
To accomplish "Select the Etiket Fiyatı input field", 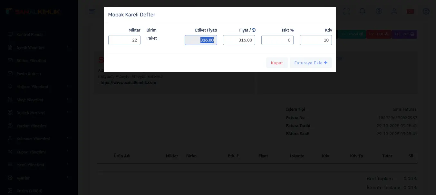I will point(201,40).
